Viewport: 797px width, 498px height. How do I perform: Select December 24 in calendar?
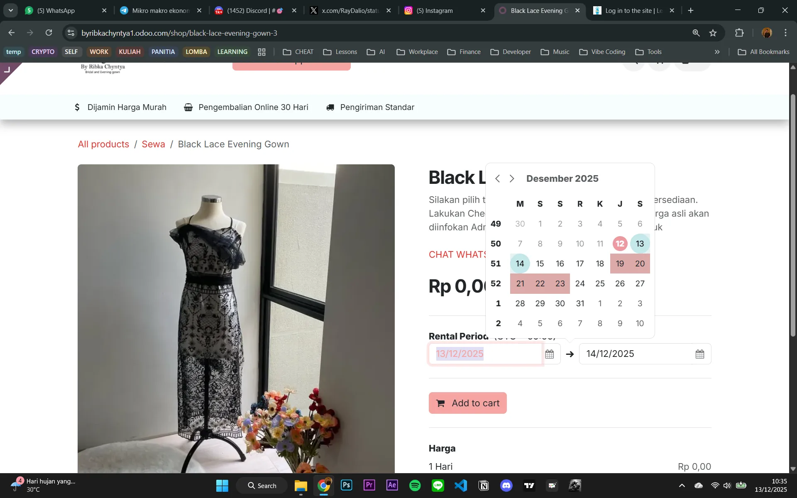(x=580, y=283)
